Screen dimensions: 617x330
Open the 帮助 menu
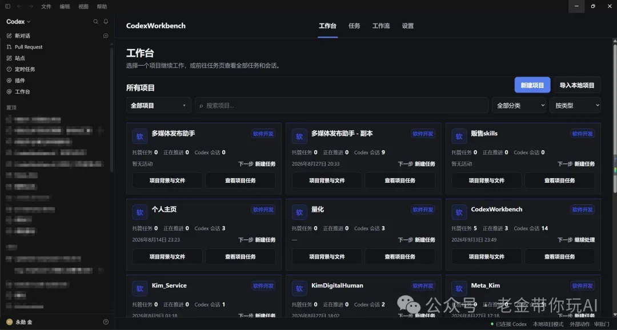(x=102, y=6)
